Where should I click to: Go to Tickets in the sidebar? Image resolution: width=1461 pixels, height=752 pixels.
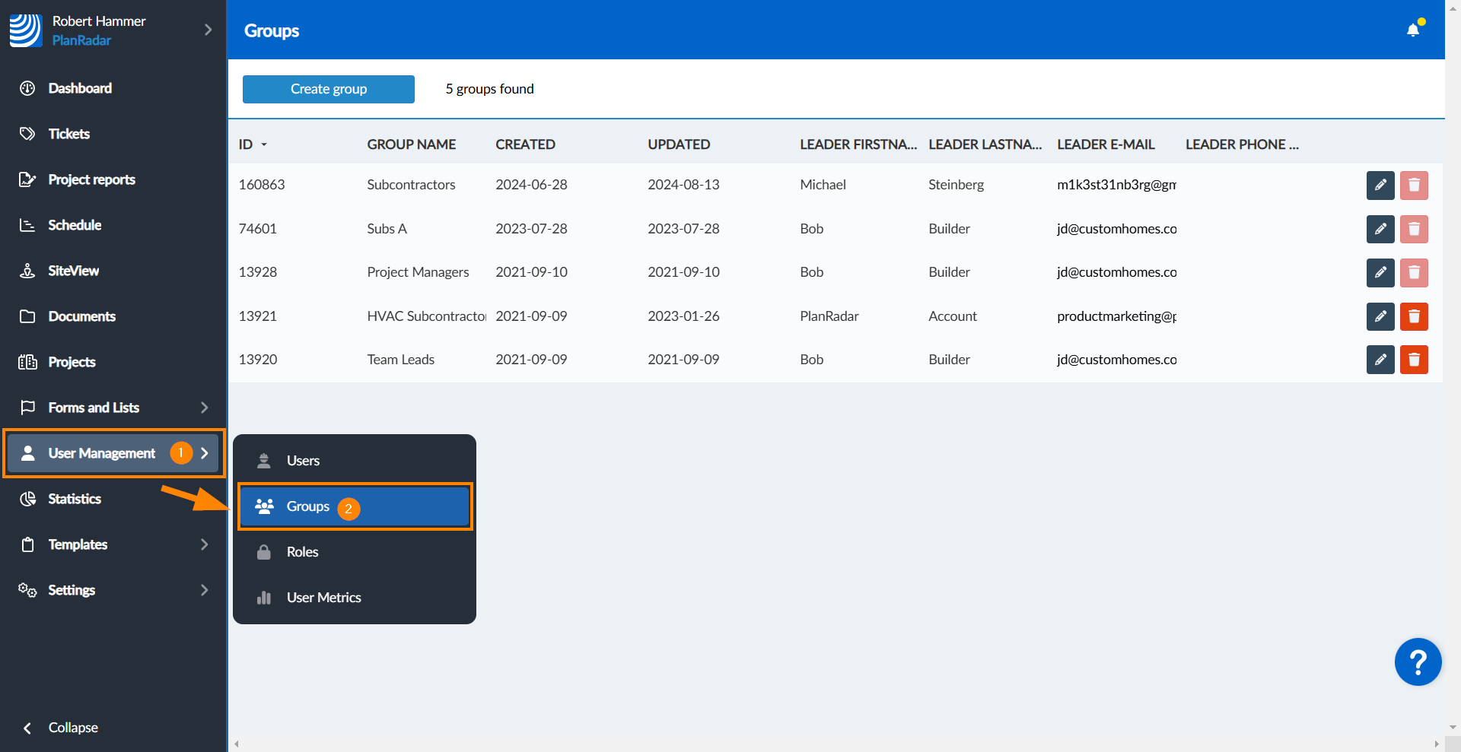coord(68,134)
